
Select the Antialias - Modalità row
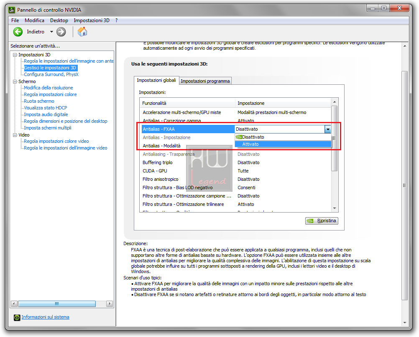click(188, 146)
